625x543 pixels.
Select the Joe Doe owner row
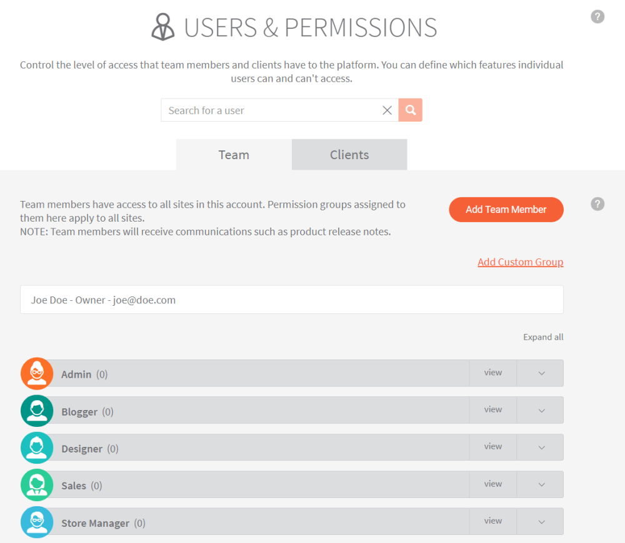[x=292, y=300]
